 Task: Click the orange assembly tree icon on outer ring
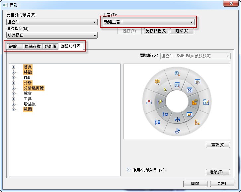pyautogui.click(x=197, y=122)
